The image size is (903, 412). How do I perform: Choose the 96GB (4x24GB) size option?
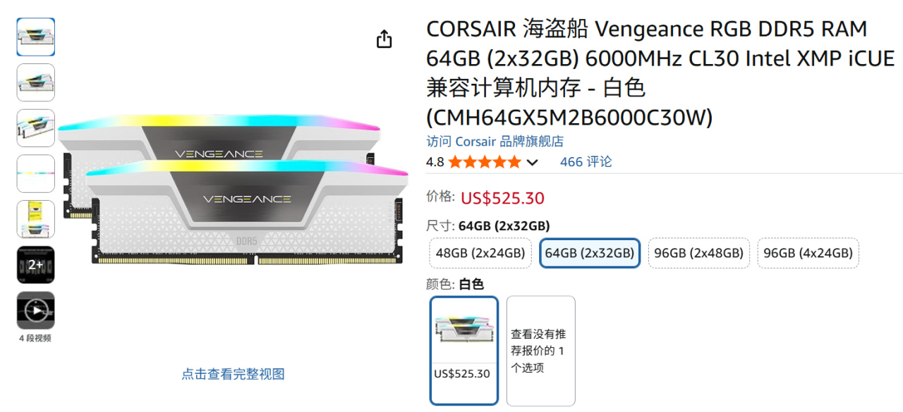(808, 253)
